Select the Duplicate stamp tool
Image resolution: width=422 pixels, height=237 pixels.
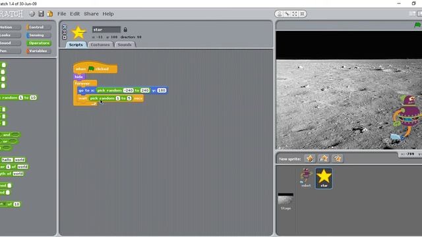point(280,14)
